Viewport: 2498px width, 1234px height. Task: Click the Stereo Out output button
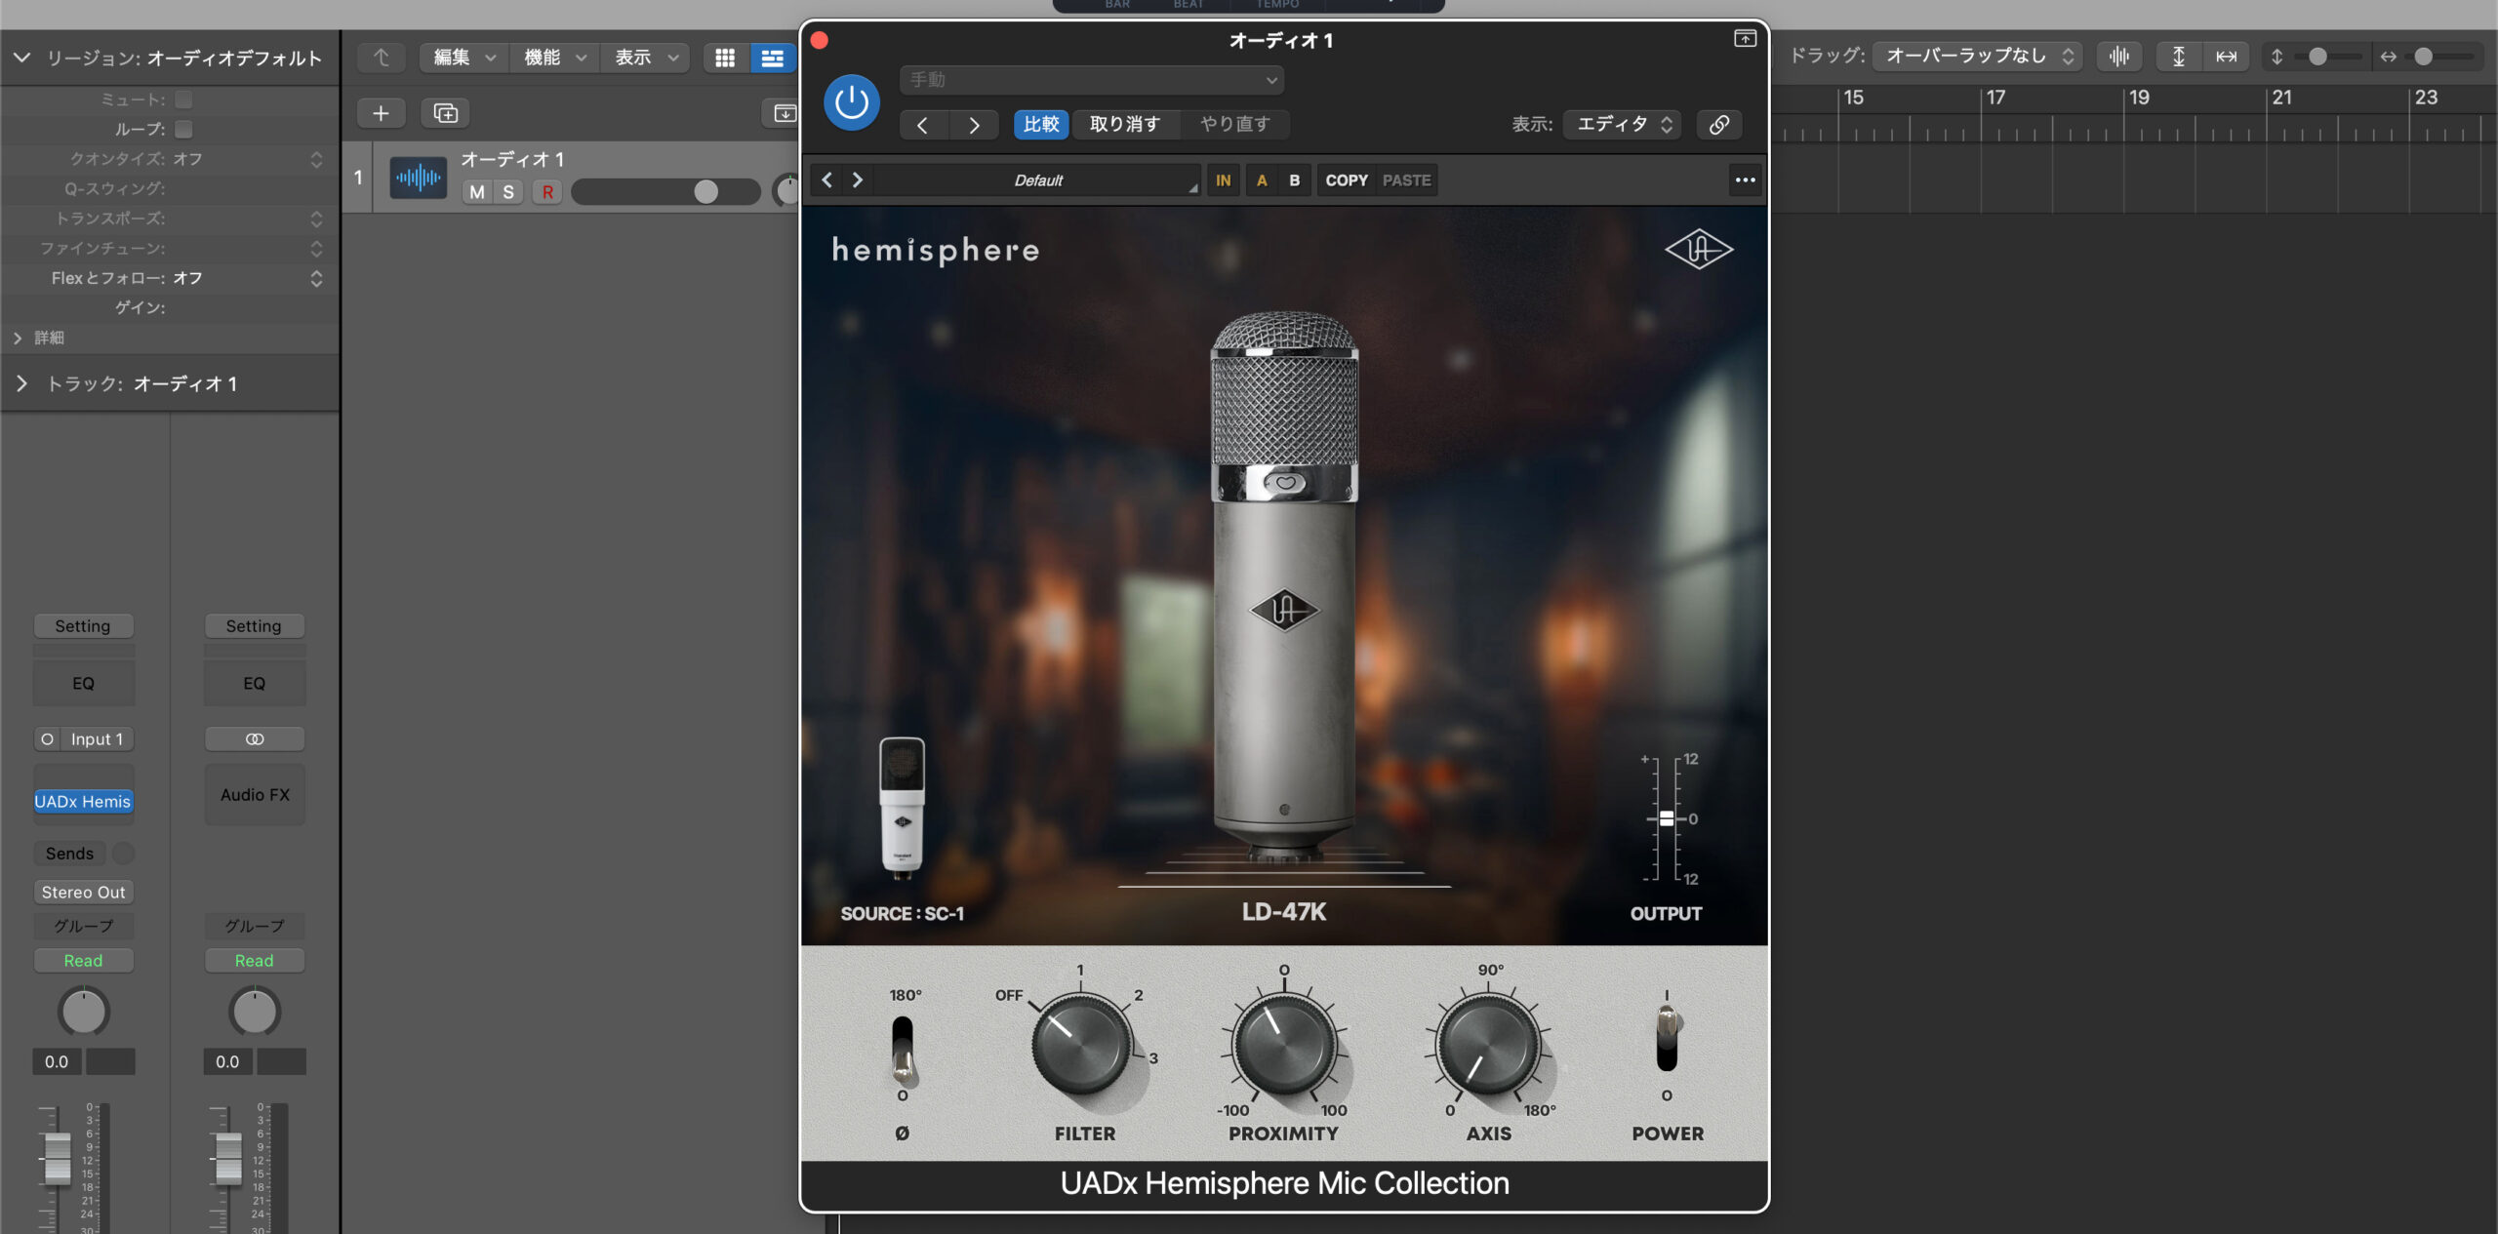83,893
